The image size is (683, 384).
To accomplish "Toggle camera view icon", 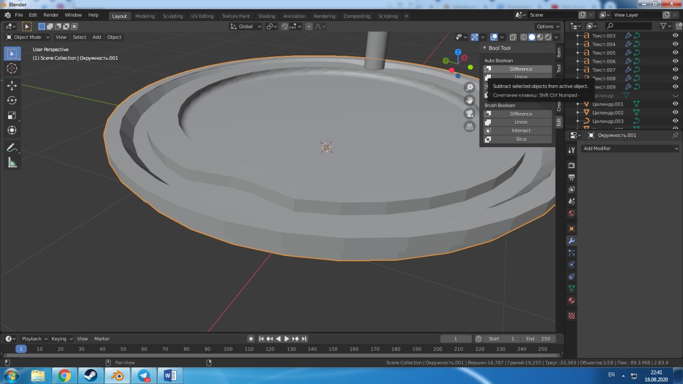I will (470, 114).
